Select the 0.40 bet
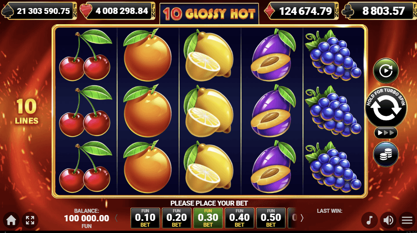Screen dimensions: 417x233 click(x=239, y=218)
